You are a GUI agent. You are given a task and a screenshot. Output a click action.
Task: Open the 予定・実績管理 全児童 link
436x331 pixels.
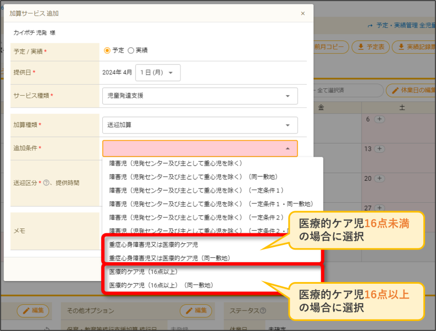click(x=401, y=25)
